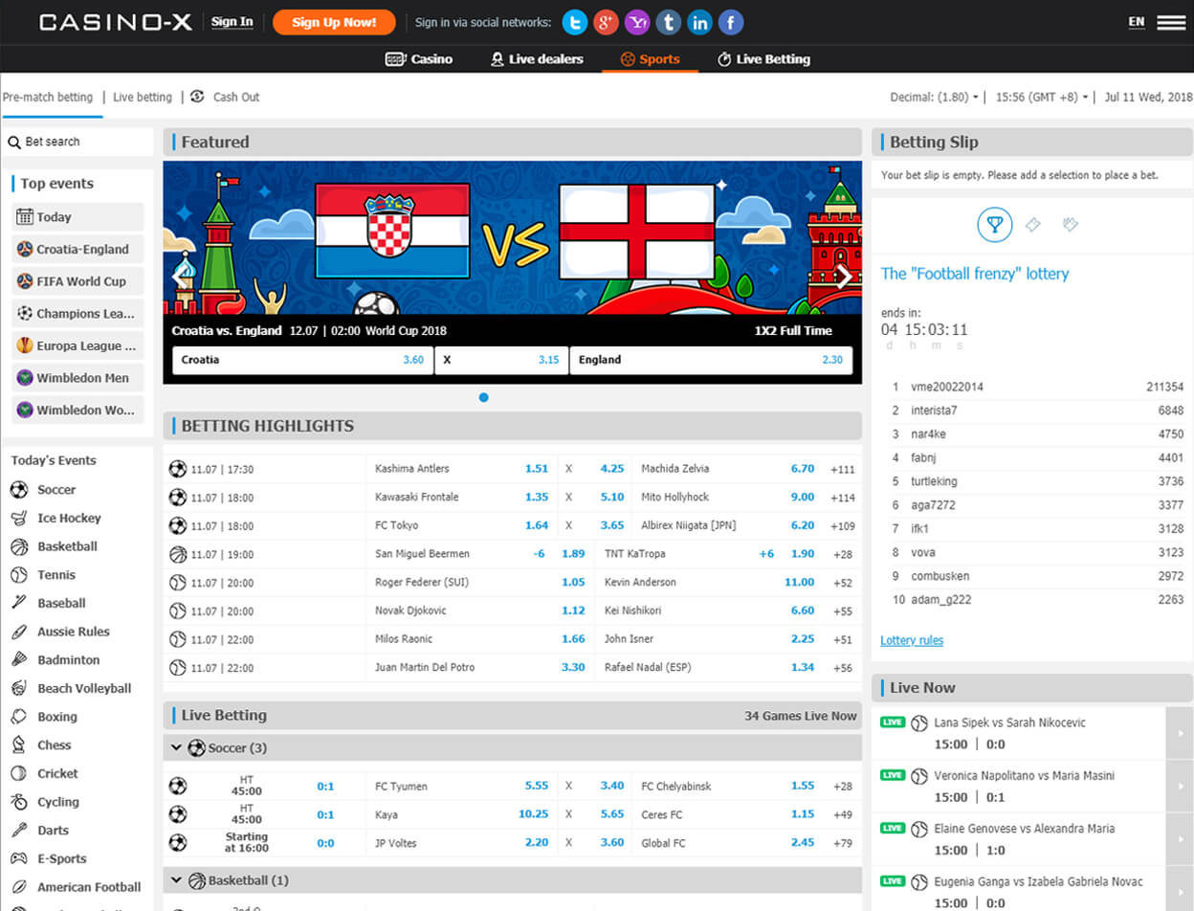Viewport: 1194px width, 911px height.
Task: Bet on Kevin Anderson at 11.00
Action: point(799,582)
